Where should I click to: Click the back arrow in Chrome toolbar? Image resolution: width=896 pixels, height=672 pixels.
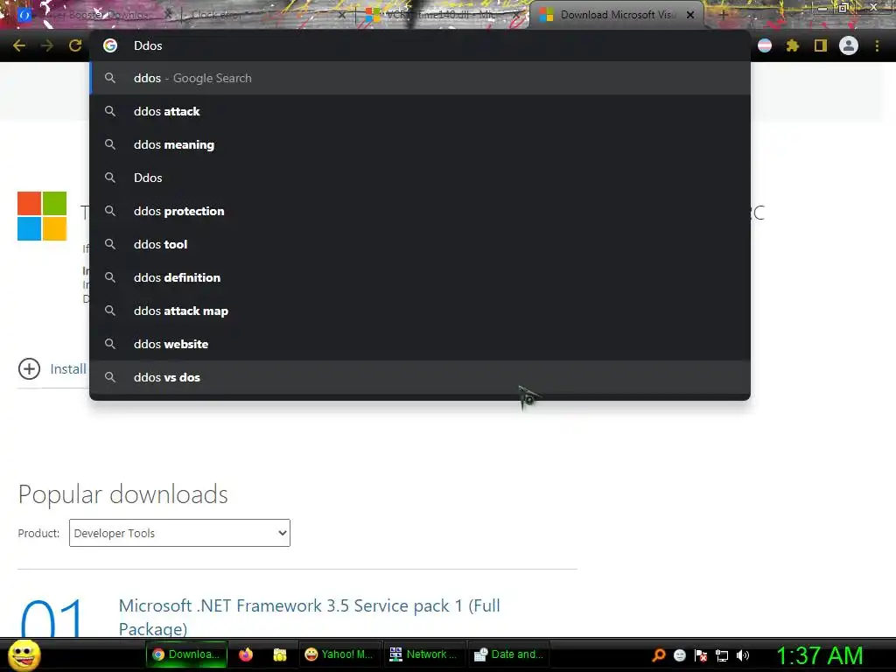point(19,45)
